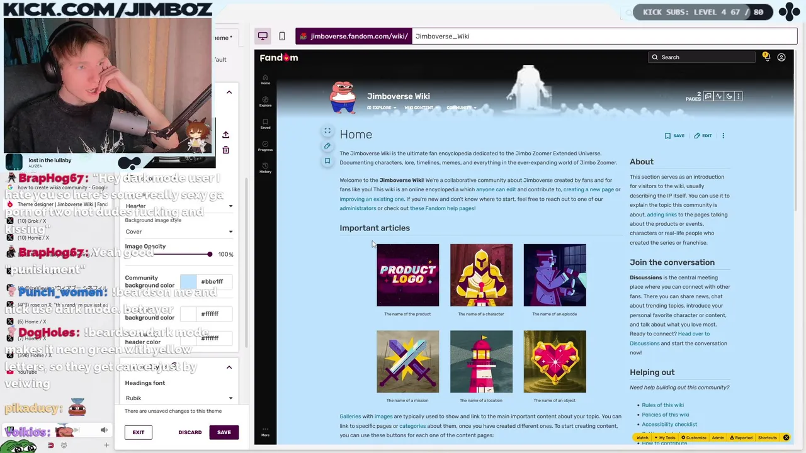The width and height of the screenshot is (806, 453).
Task: Open the Product Logo thumbnail
Action: coord(407,275)
